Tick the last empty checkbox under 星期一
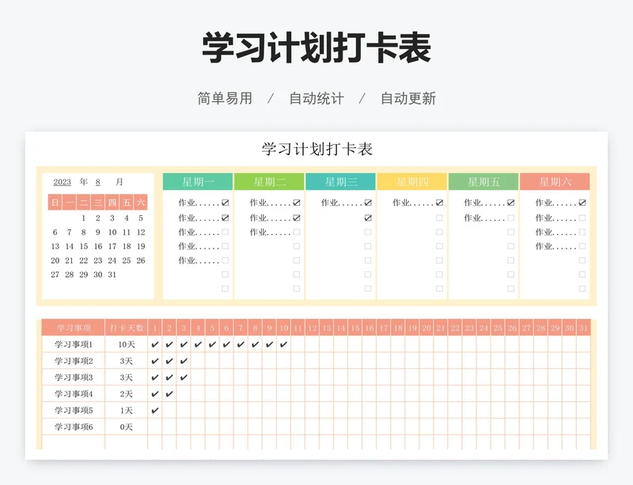633x485 pixels. [x=226, y=289]
